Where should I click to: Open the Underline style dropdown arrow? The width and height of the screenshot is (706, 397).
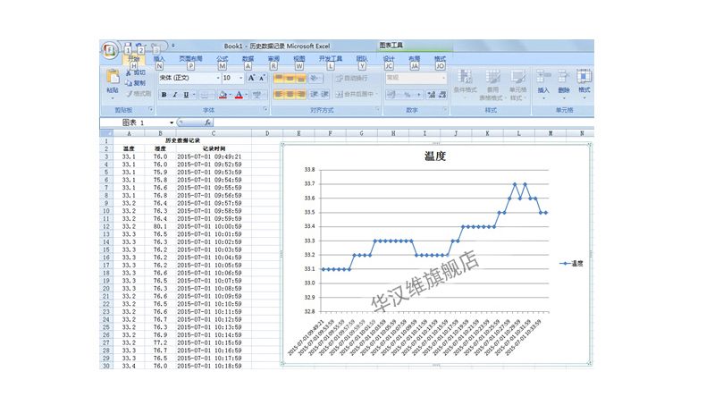coord(194,95)
